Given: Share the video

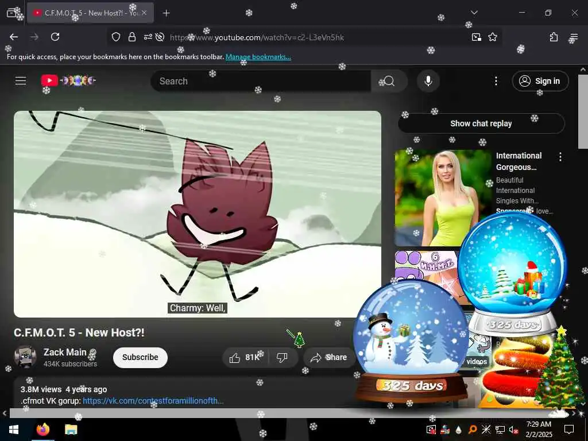Looking at the screenshot, I should tap(328, 357).
